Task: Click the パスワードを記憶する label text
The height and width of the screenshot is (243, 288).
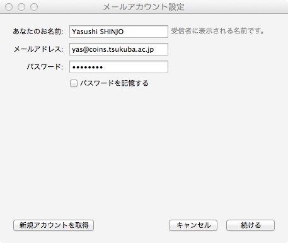Action: tap(114, 83)
